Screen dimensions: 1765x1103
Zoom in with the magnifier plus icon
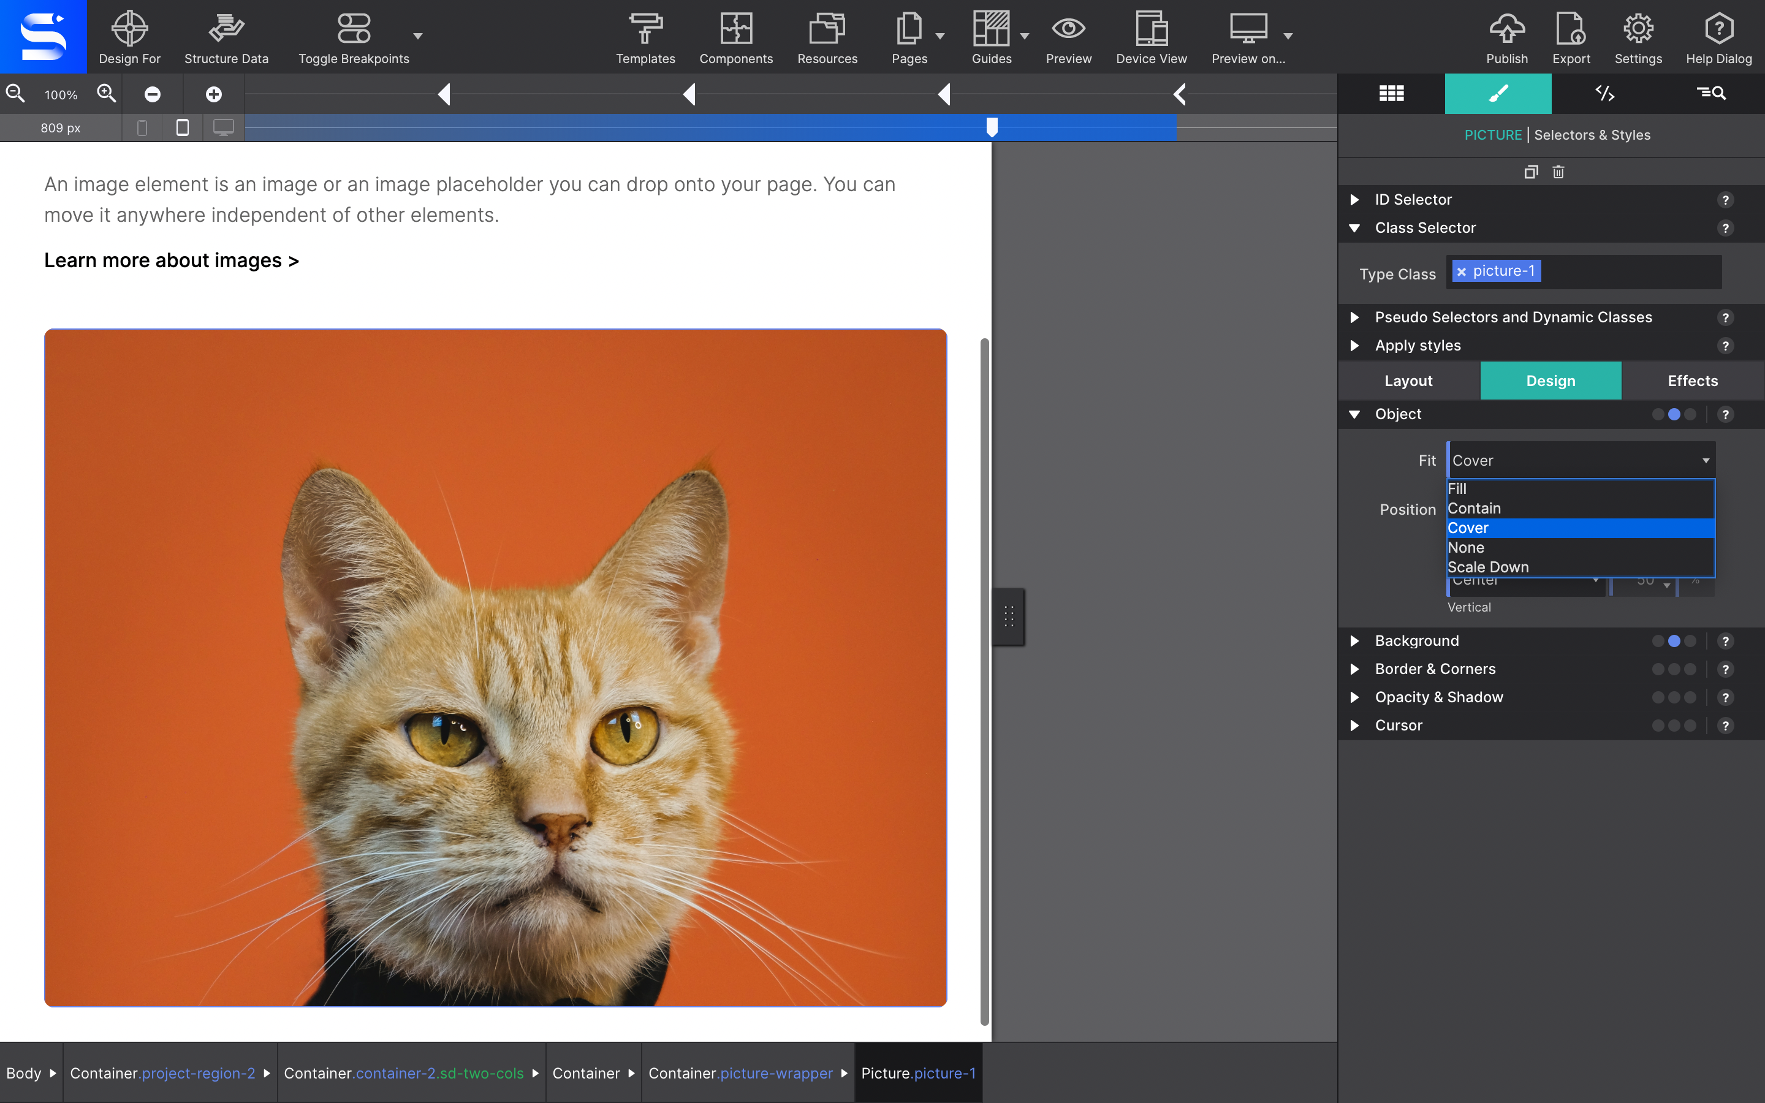click(x=107, y=93)
